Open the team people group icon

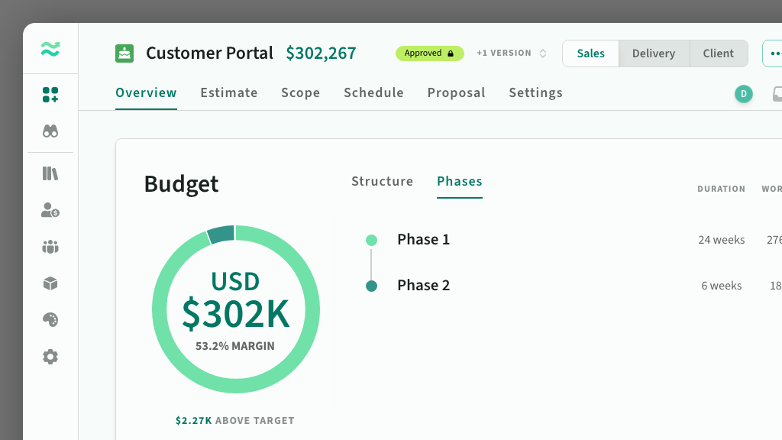pos(50,247)
